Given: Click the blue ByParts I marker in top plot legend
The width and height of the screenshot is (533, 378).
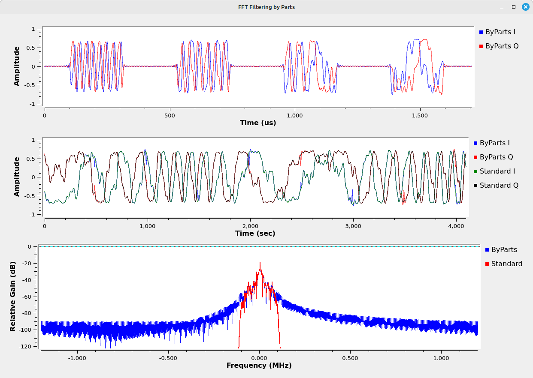Looking at the screenshot, I should pyautogui.click(x=481, y=32).
